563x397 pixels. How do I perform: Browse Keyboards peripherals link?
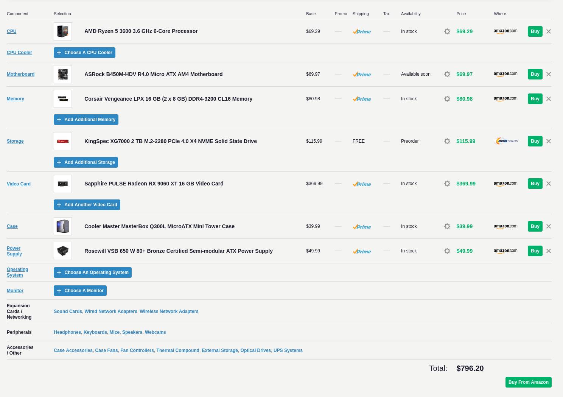point(95,332)
